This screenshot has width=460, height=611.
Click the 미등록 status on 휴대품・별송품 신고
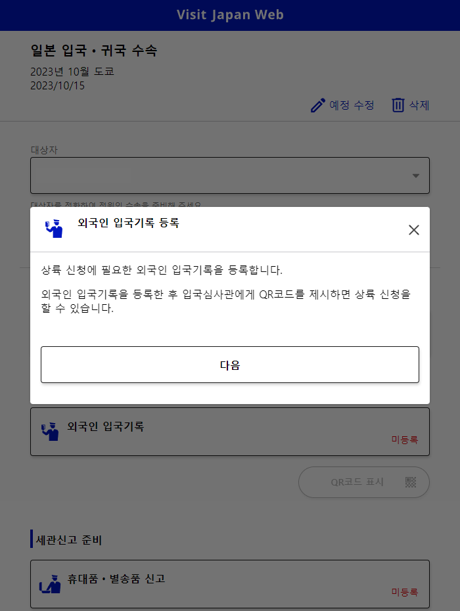(x=405, y=592)
